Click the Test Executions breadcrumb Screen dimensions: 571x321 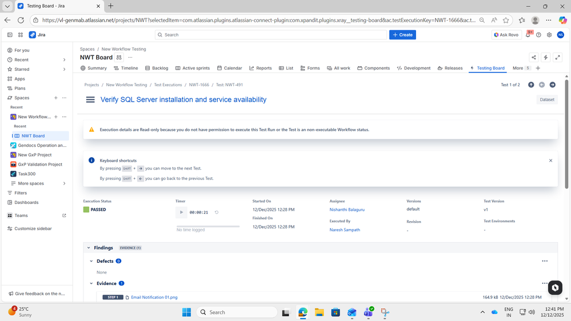click(x=168, y=85)
